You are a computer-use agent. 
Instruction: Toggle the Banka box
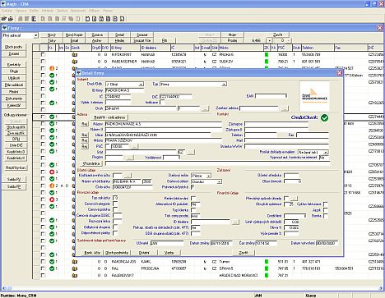click(x=325, y=216)
